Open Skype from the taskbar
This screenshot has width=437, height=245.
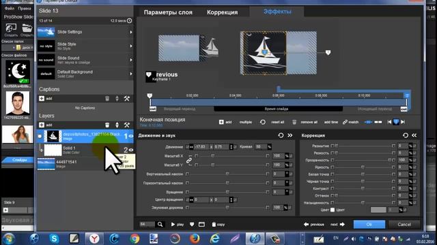54,239
